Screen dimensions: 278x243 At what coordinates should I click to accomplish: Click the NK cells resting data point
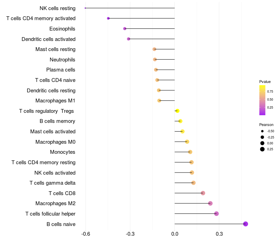(x=85, y=8)
